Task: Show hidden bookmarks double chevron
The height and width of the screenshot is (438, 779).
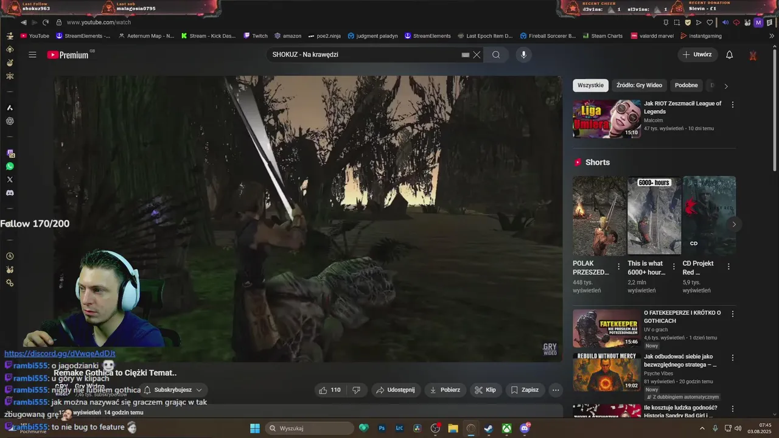Action: [772, 36]
